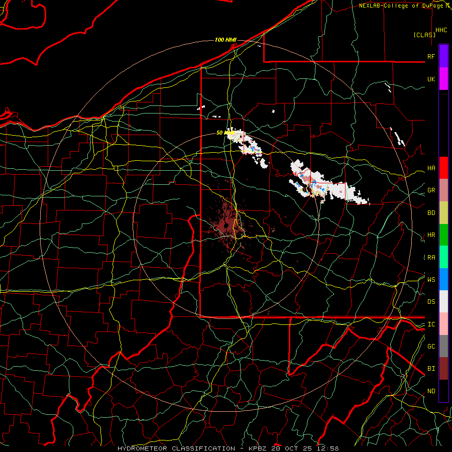
Task: Click the HR legend label
Action: [x=431, y=235]
